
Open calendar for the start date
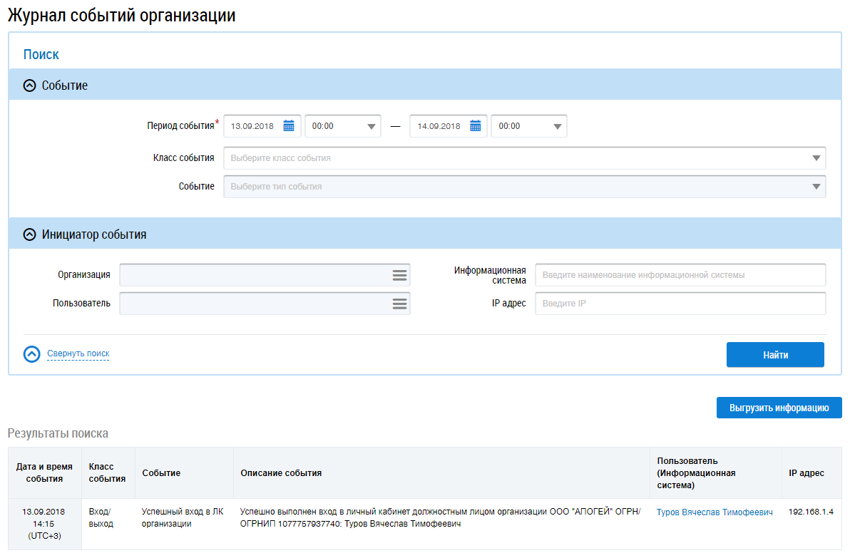289,126
